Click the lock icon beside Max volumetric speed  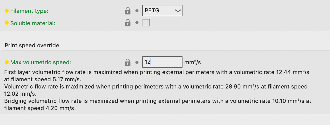(127, 62)
